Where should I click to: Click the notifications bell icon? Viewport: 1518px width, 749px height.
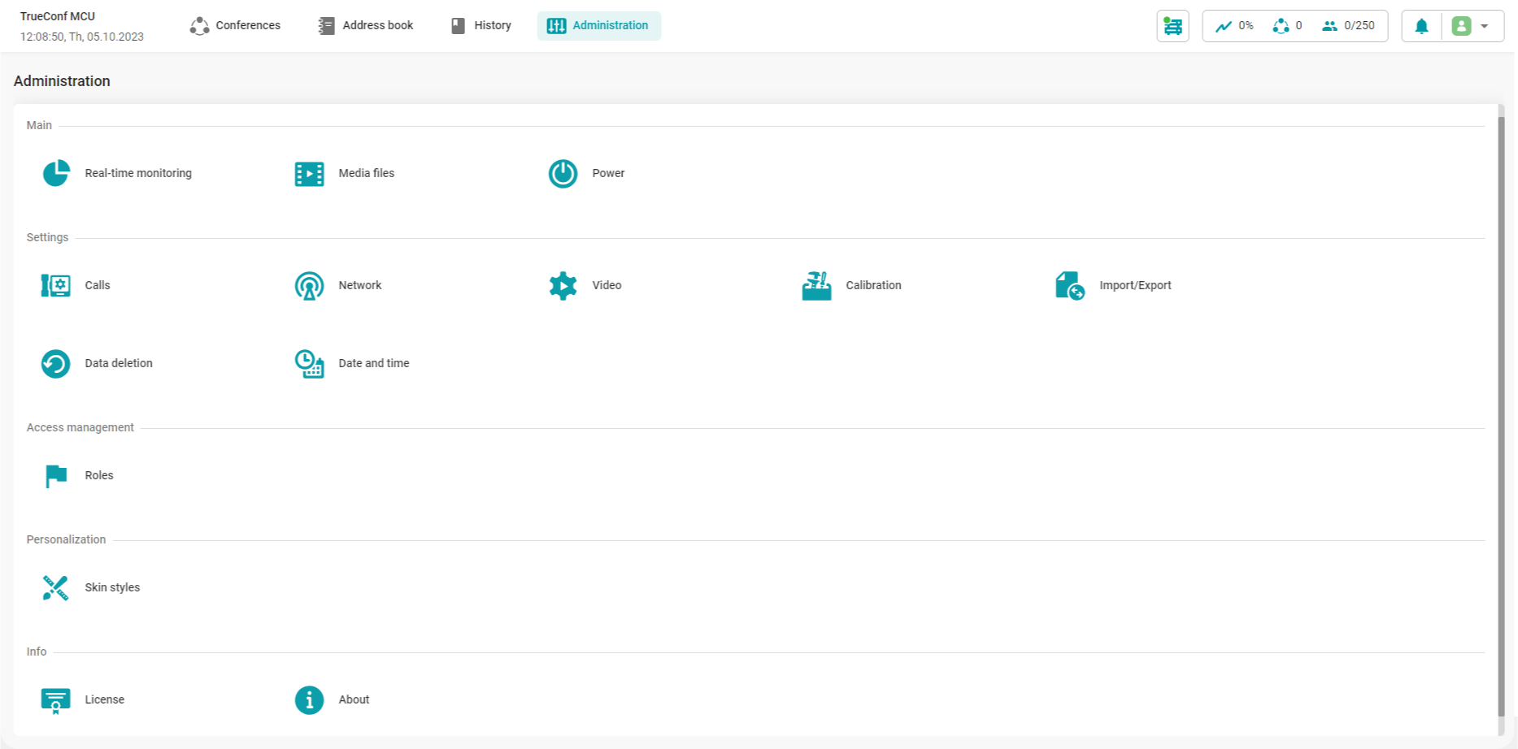click(x=1421, y=26)
